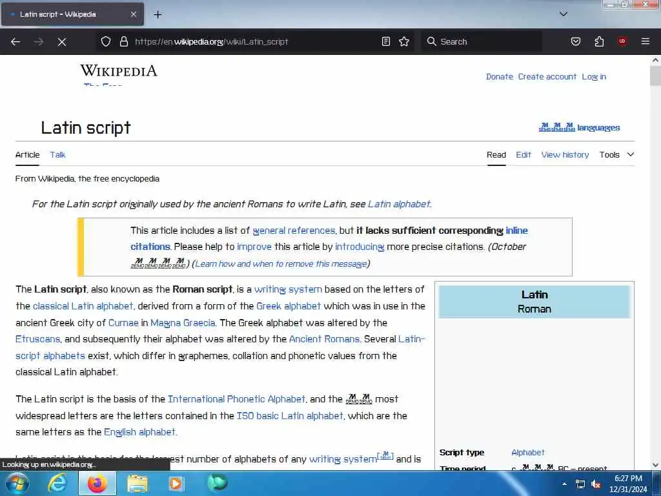Stop loading the current page
The height and width of the screenshot is (496, 661).
[61, 42]
